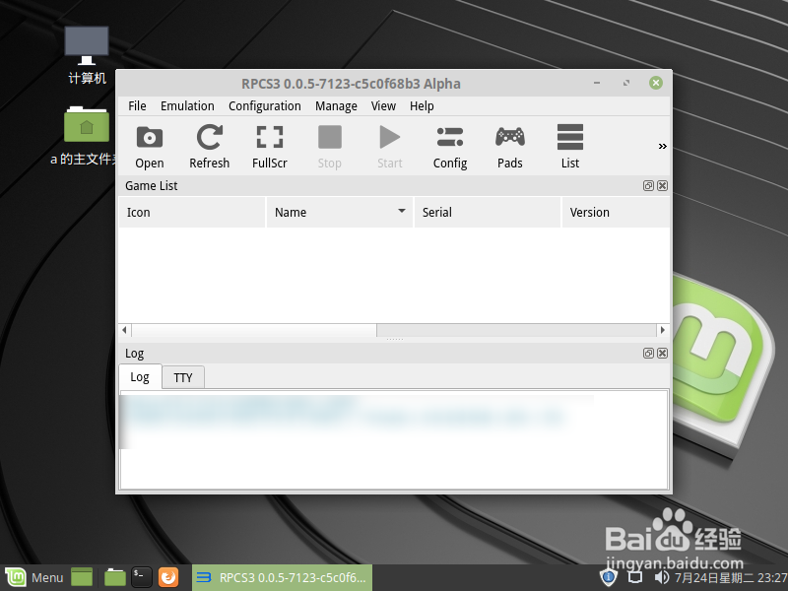Viewport: 788px width, 591px height.
Task: Click inside the log text area
Action: (x=394, y=439)
